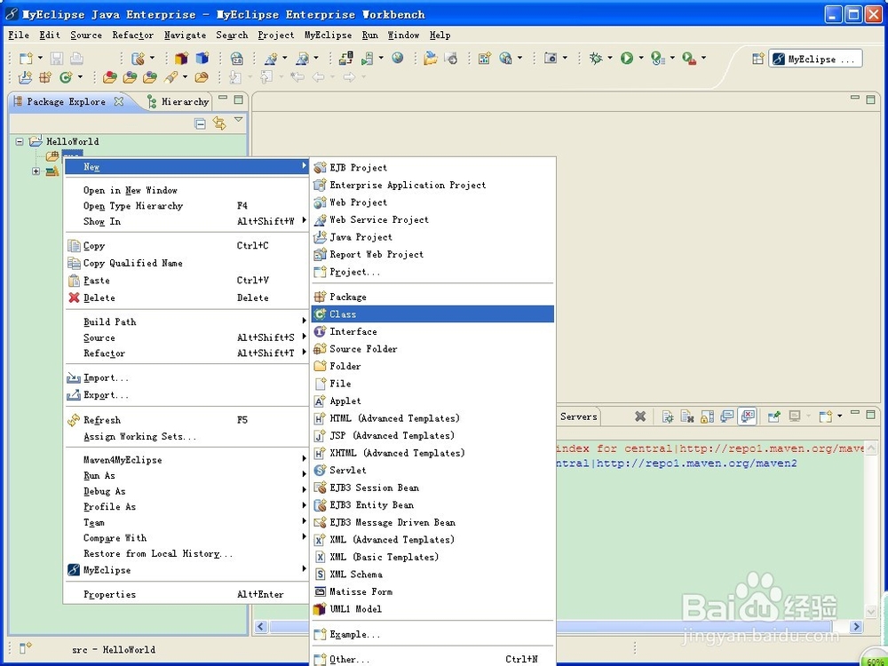Click the Search toolbar pen icon
This screenshot has width=888, height=666.
click(171, 77)
